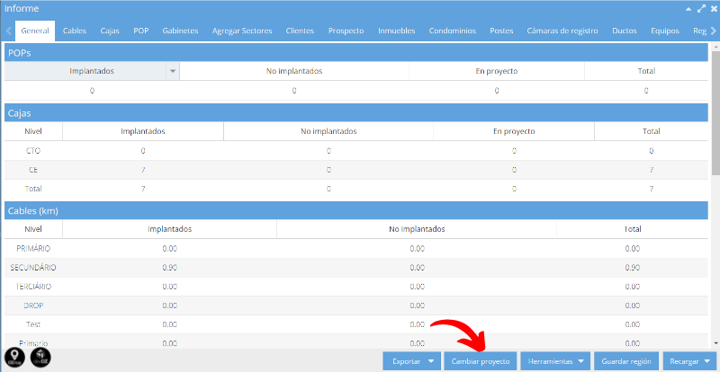720x372 pixels.
Task: Switch to the Cables tab
Action: (x=75, y=31)
